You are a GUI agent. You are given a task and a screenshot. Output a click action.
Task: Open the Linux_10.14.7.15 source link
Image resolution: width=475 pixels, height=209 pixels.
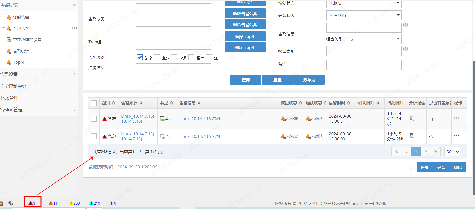138,136
